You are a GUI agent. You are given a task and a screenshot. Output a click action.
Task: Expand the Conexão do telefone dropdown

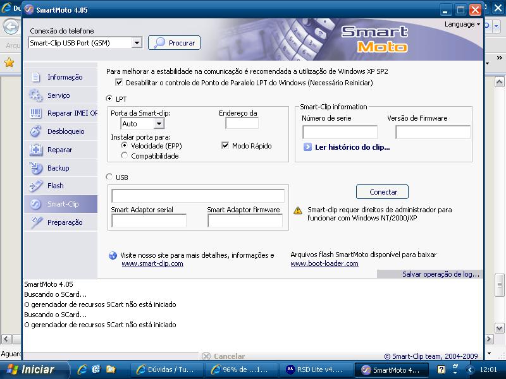point(137,43)
